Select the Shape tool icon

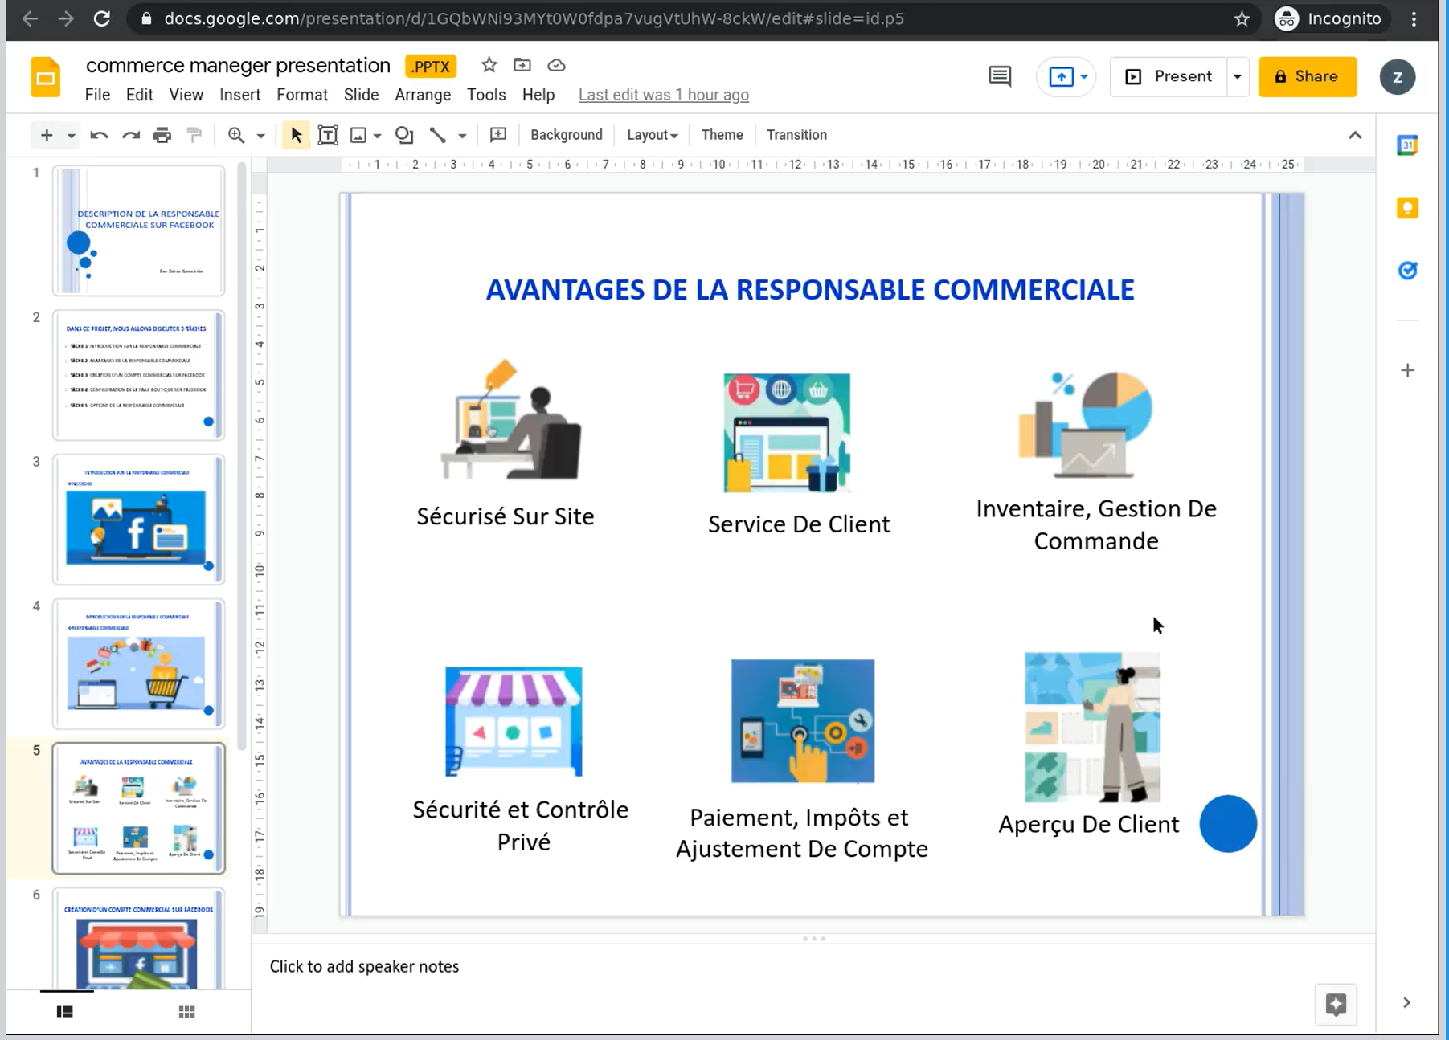click(404, 135)
